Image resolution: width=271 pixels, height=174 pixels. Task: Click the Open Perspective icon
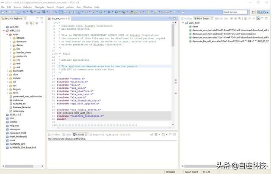254,12
